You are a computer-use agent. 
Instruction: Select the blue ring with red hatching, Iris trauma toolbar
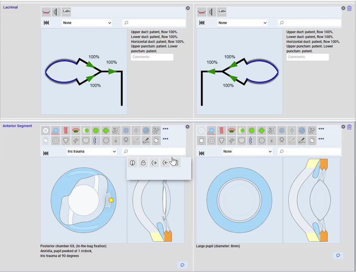(x=56, y=130)
